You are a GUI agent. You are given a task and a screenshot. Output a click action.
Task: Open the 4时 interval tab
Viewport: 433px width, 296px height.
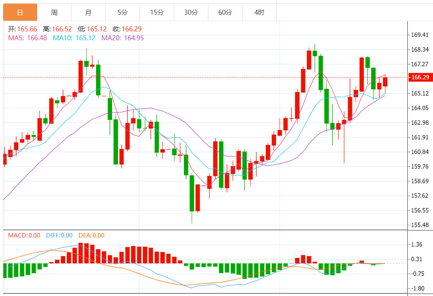(260, 13)
